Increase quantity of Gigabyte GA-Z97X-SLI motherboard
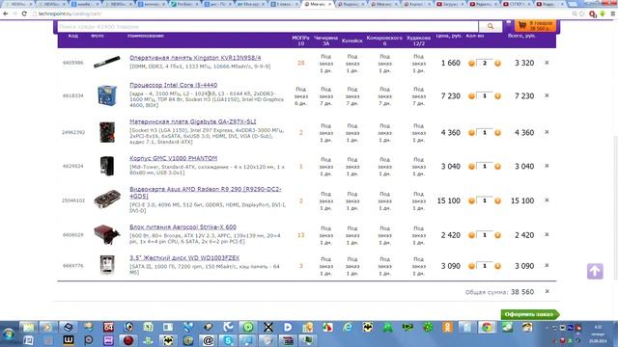The width and height of the screenshot is (618, 347). pyautogui.click(x=498, y=133)
